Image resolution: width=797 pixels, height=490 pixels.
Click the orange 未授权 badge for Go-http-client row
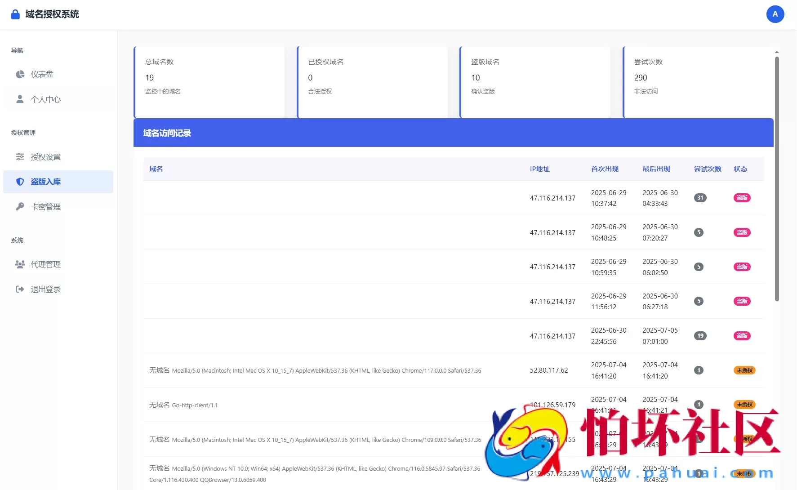[744, 405]
